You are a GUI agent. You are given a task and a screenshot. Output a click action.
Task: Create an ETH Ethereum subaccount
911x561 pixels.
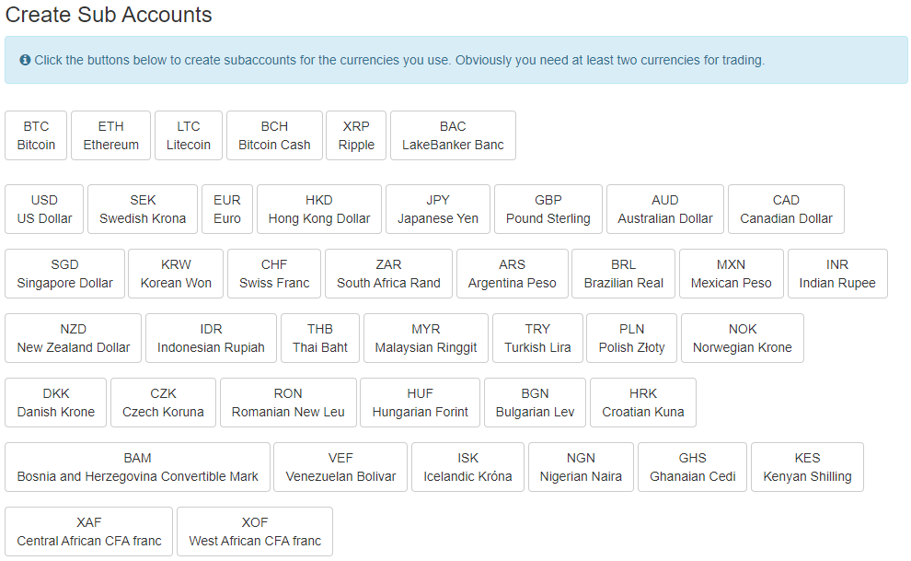[x=111, y=135]
